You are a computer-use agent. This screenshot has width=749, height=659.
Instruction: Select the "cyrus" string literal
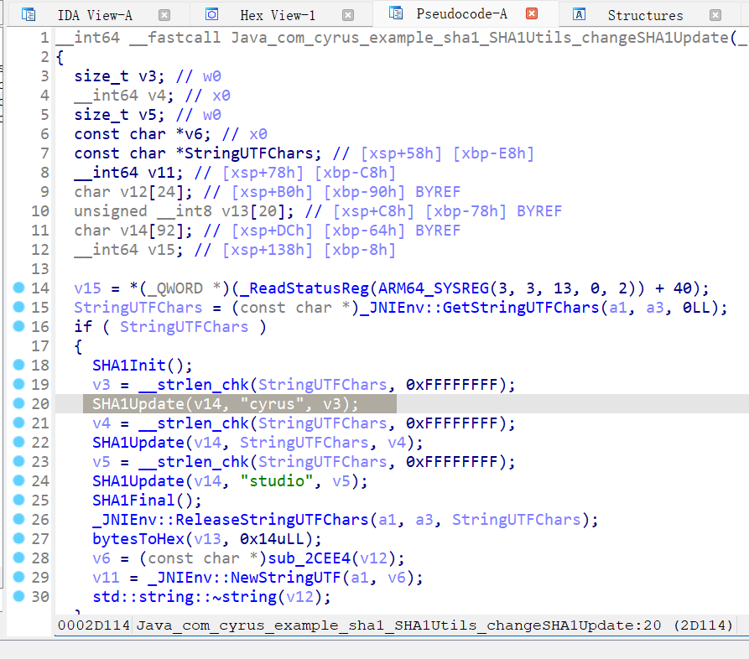(273, 404)
